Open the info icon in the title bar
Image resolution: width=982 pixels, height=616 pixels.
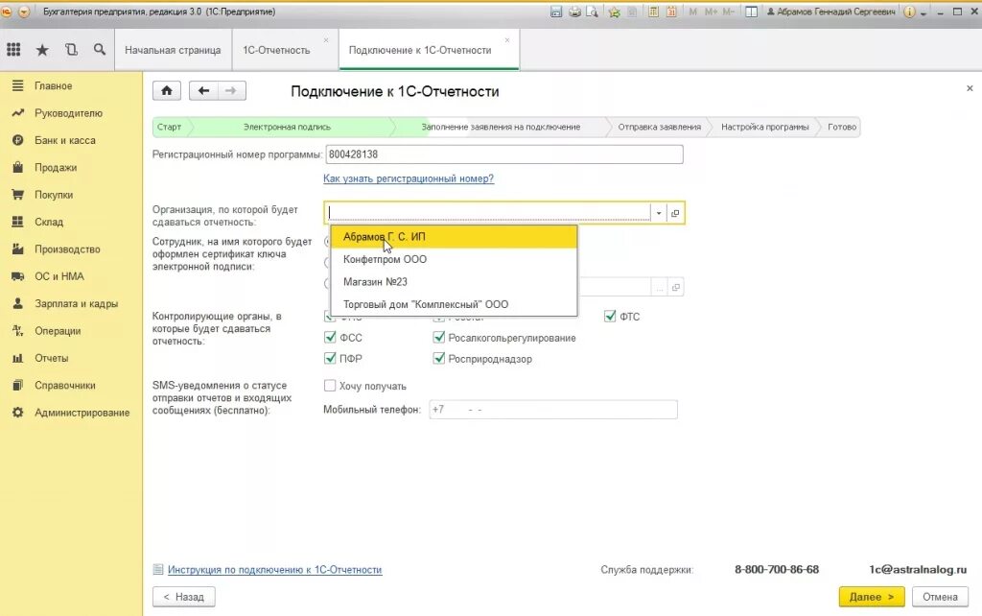click(x=909, y=12)
